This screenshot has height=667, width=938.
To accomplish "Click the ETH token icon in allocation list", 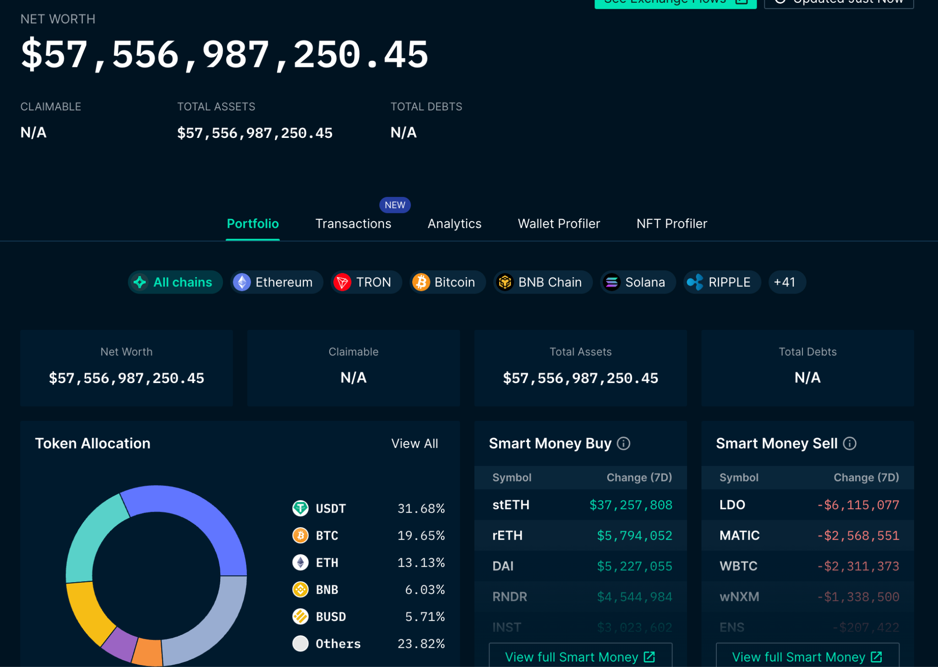I will (x=300, y=562).
